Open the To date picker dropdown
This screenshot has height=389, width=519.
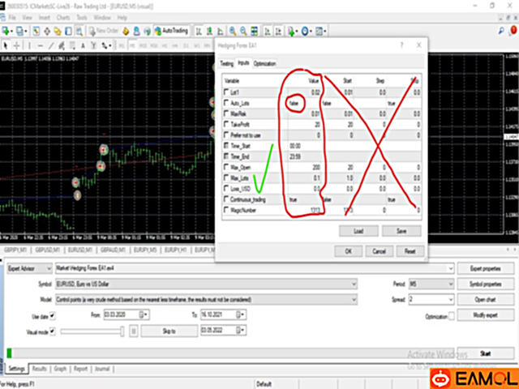[241, 314]
